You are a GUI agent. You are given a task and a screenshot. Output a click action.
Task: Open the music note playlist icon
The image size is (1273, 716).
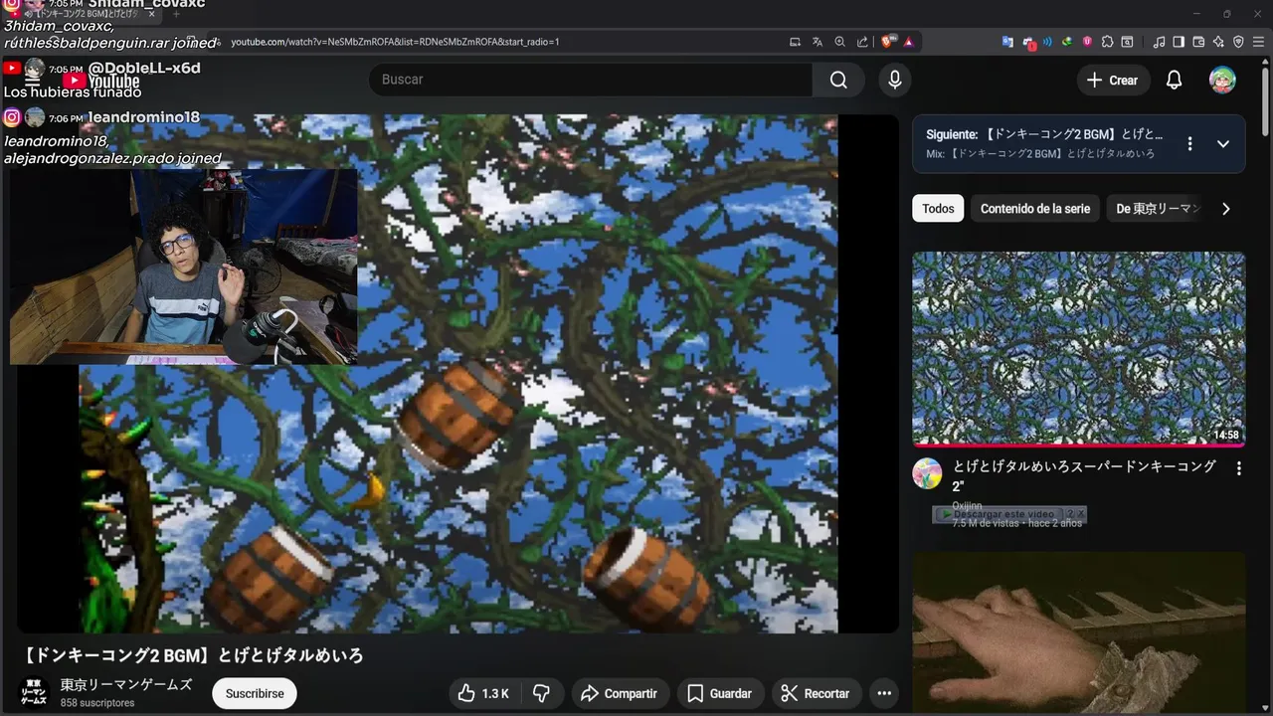(1159, 42)
